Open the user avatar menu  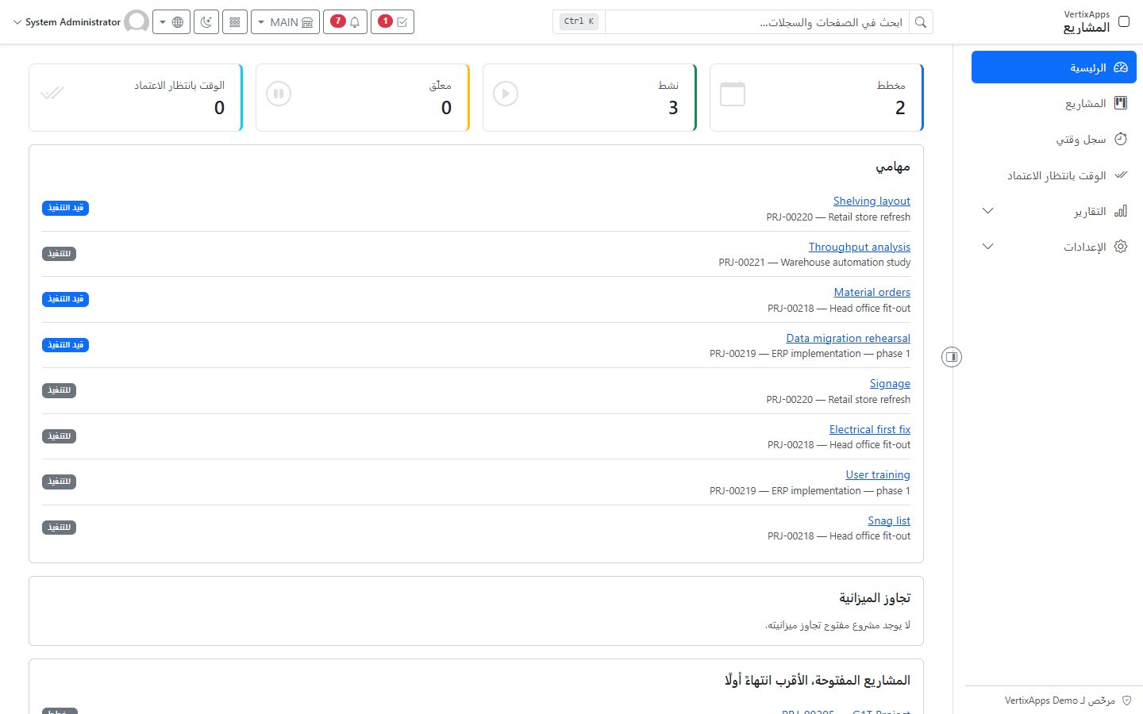point(137,22)
